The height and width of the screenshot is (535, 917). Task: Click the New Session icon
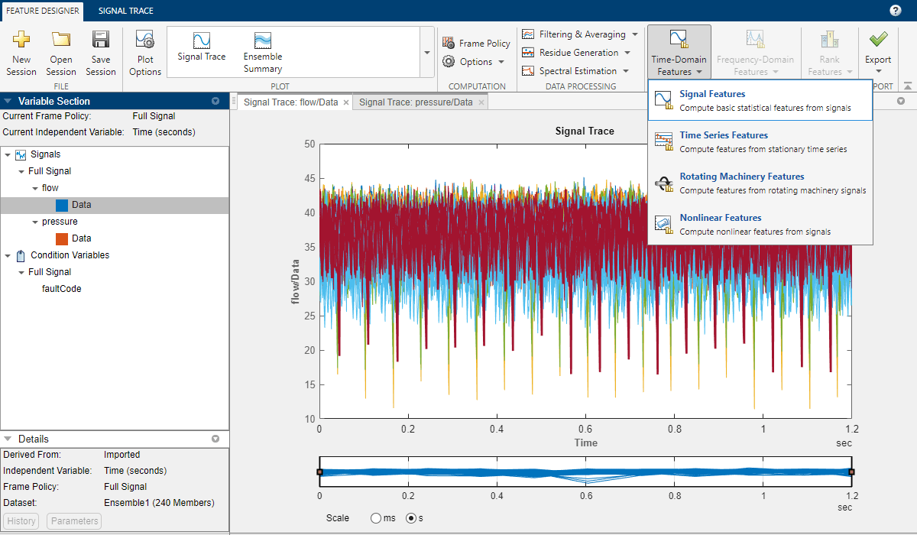(x=21, y=41)
